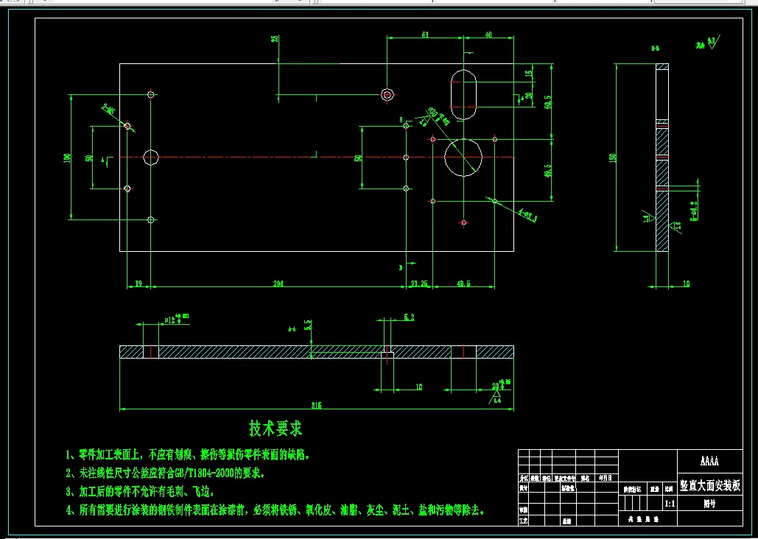Select the "40" dimension above the slot

tap(488, 35)
